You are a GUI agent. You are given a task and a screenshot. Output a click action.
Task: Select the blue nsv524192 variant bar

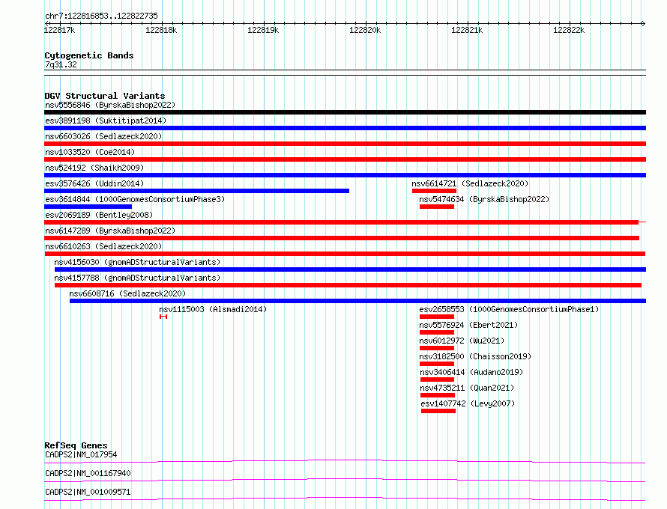345,175
